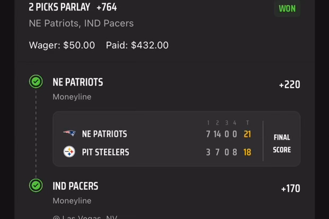Select the NE Patriots Moneyline pick title

(78, 82)
